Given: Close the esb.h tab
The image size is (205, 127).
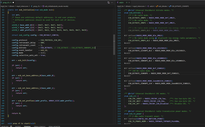Looking at the screenshot, I should click(129, 3).
